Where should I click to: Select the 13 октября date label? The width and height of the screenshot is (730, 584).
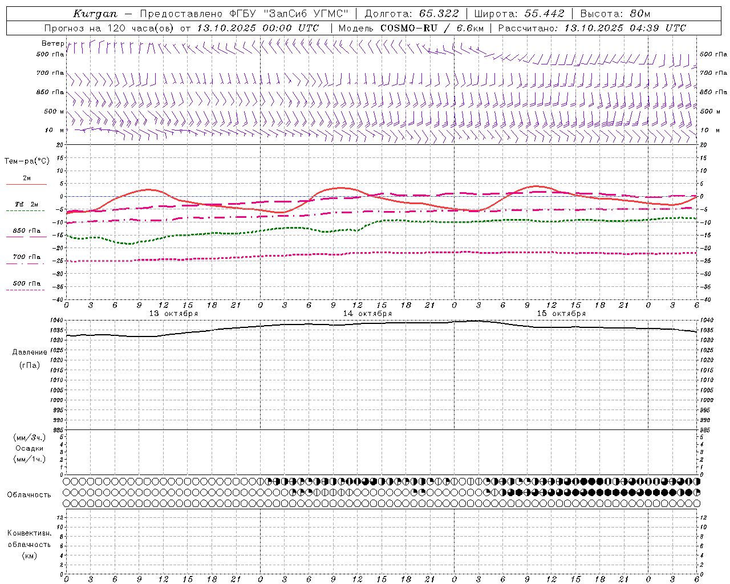(x=173, y=314)
